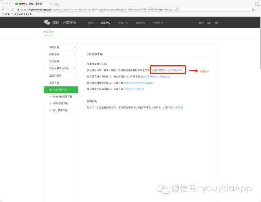Open 管理中心 in the top navigation
This screenshot has height=202, width=261.
tap(123, 22)
